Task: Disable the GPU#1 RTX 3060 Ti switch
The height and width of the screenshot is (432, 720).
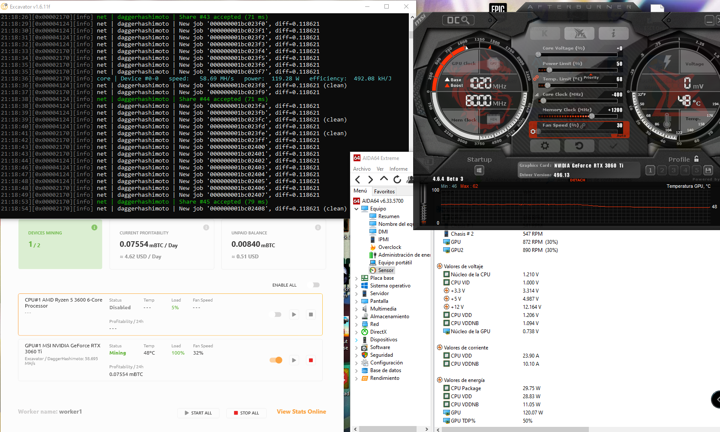Action: click(276, 360)
